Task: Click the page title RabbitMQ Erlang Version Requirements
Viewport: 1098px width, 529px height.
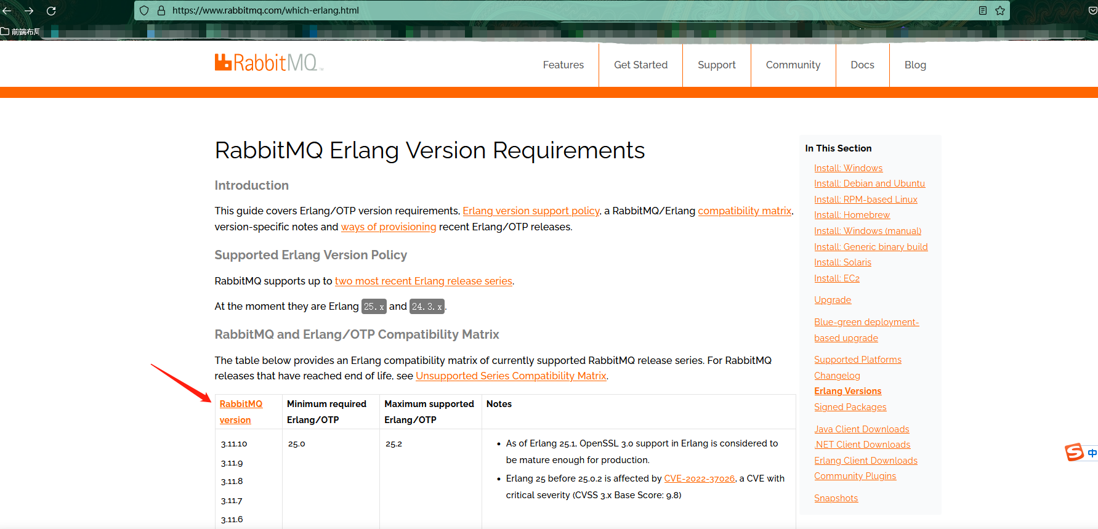Action: tap(430, 150)
